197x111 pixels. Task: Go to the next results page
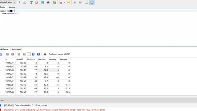click(x=33, y=54)
